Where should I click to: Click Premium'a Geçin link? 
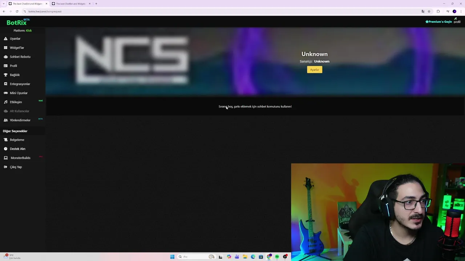[x=439, y=22]
